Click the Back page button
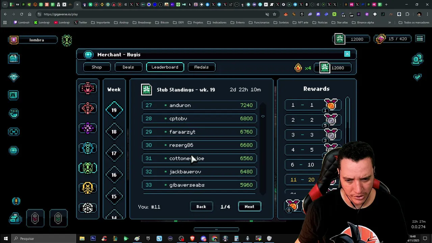The width and height of the screenshot is (432, 243). point(201,207)
